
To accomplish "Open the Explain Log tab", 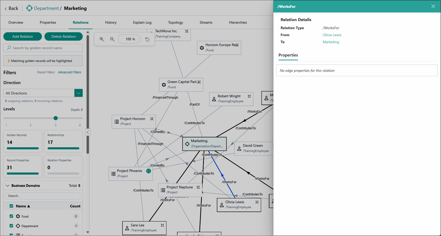I will pos(142,23).
